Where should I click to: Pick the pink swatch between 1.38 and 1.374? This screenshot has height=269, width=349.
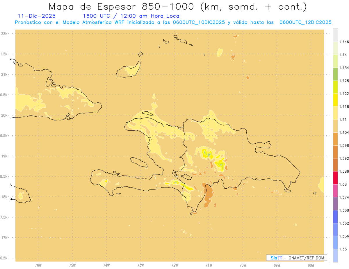335,191
